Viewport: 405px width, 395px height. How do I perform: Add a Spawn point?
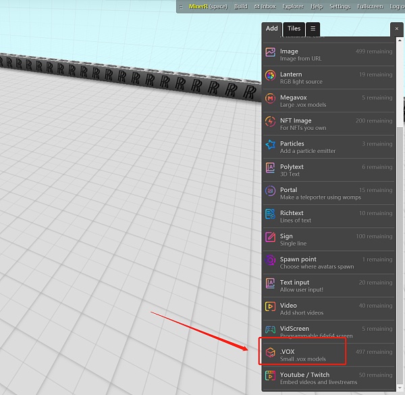coord(329,262)
